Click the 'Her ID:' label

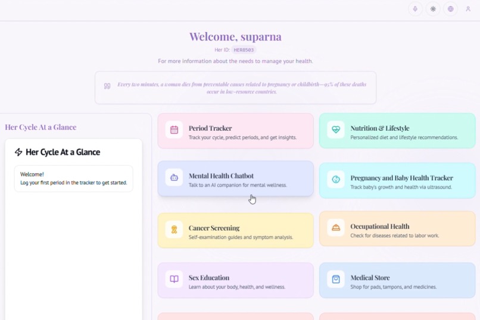[222, 50]
